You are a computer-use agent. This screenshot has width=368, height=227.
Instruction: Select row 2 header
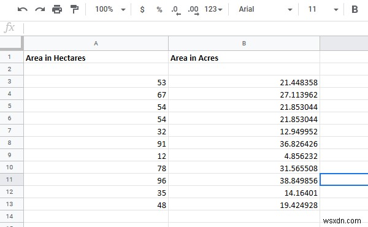click(x=12, y=69)
